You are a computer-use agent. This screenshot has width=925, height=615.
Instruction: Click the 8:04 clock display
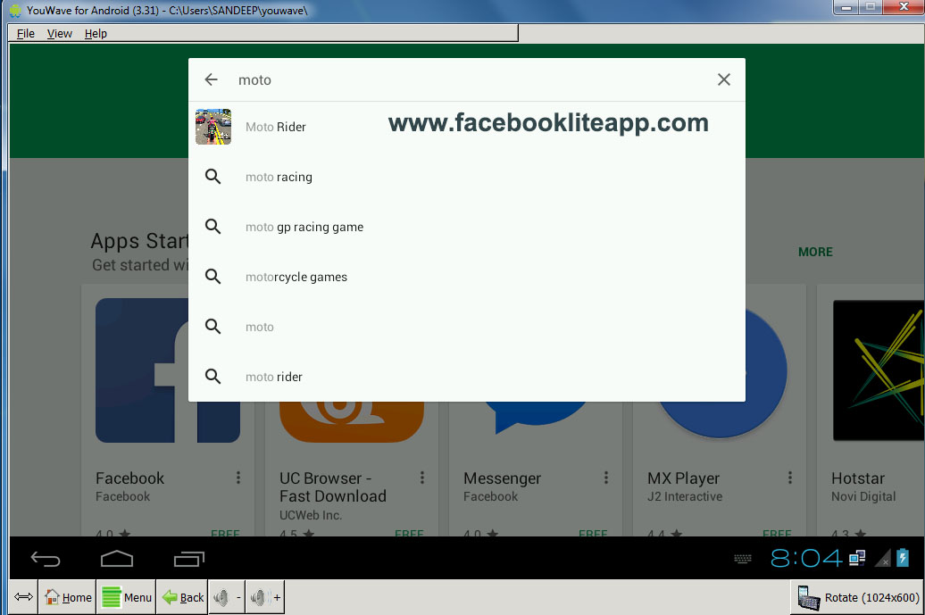click(806, 558)
